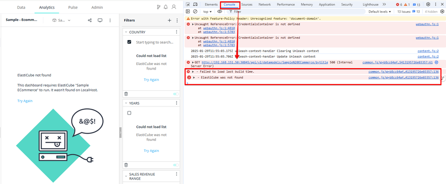446x184 pixels.
Task: Click the share dashboard icon
Action: pyautogui.click(x=90, y=20)
